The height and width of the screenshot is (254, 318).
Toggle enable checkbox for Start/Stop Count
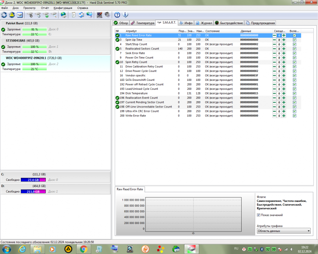coord(295,44)
